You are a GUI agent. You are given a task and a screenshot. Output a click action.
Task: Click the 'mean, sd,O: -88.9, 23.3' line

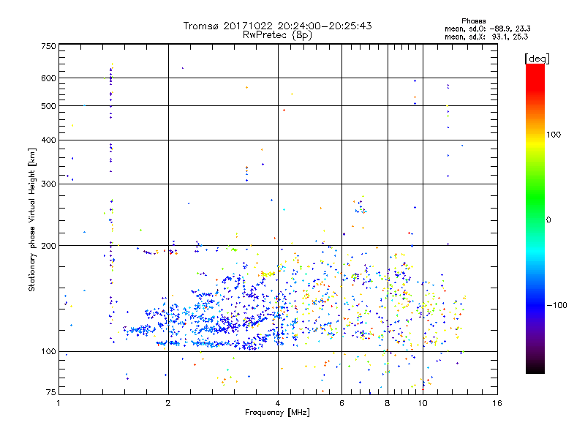(487, 29)
